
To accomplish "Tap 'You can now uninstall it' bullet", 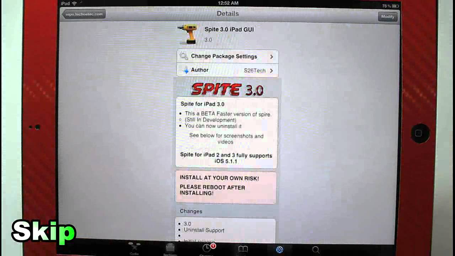I will [x=213, y=126].
